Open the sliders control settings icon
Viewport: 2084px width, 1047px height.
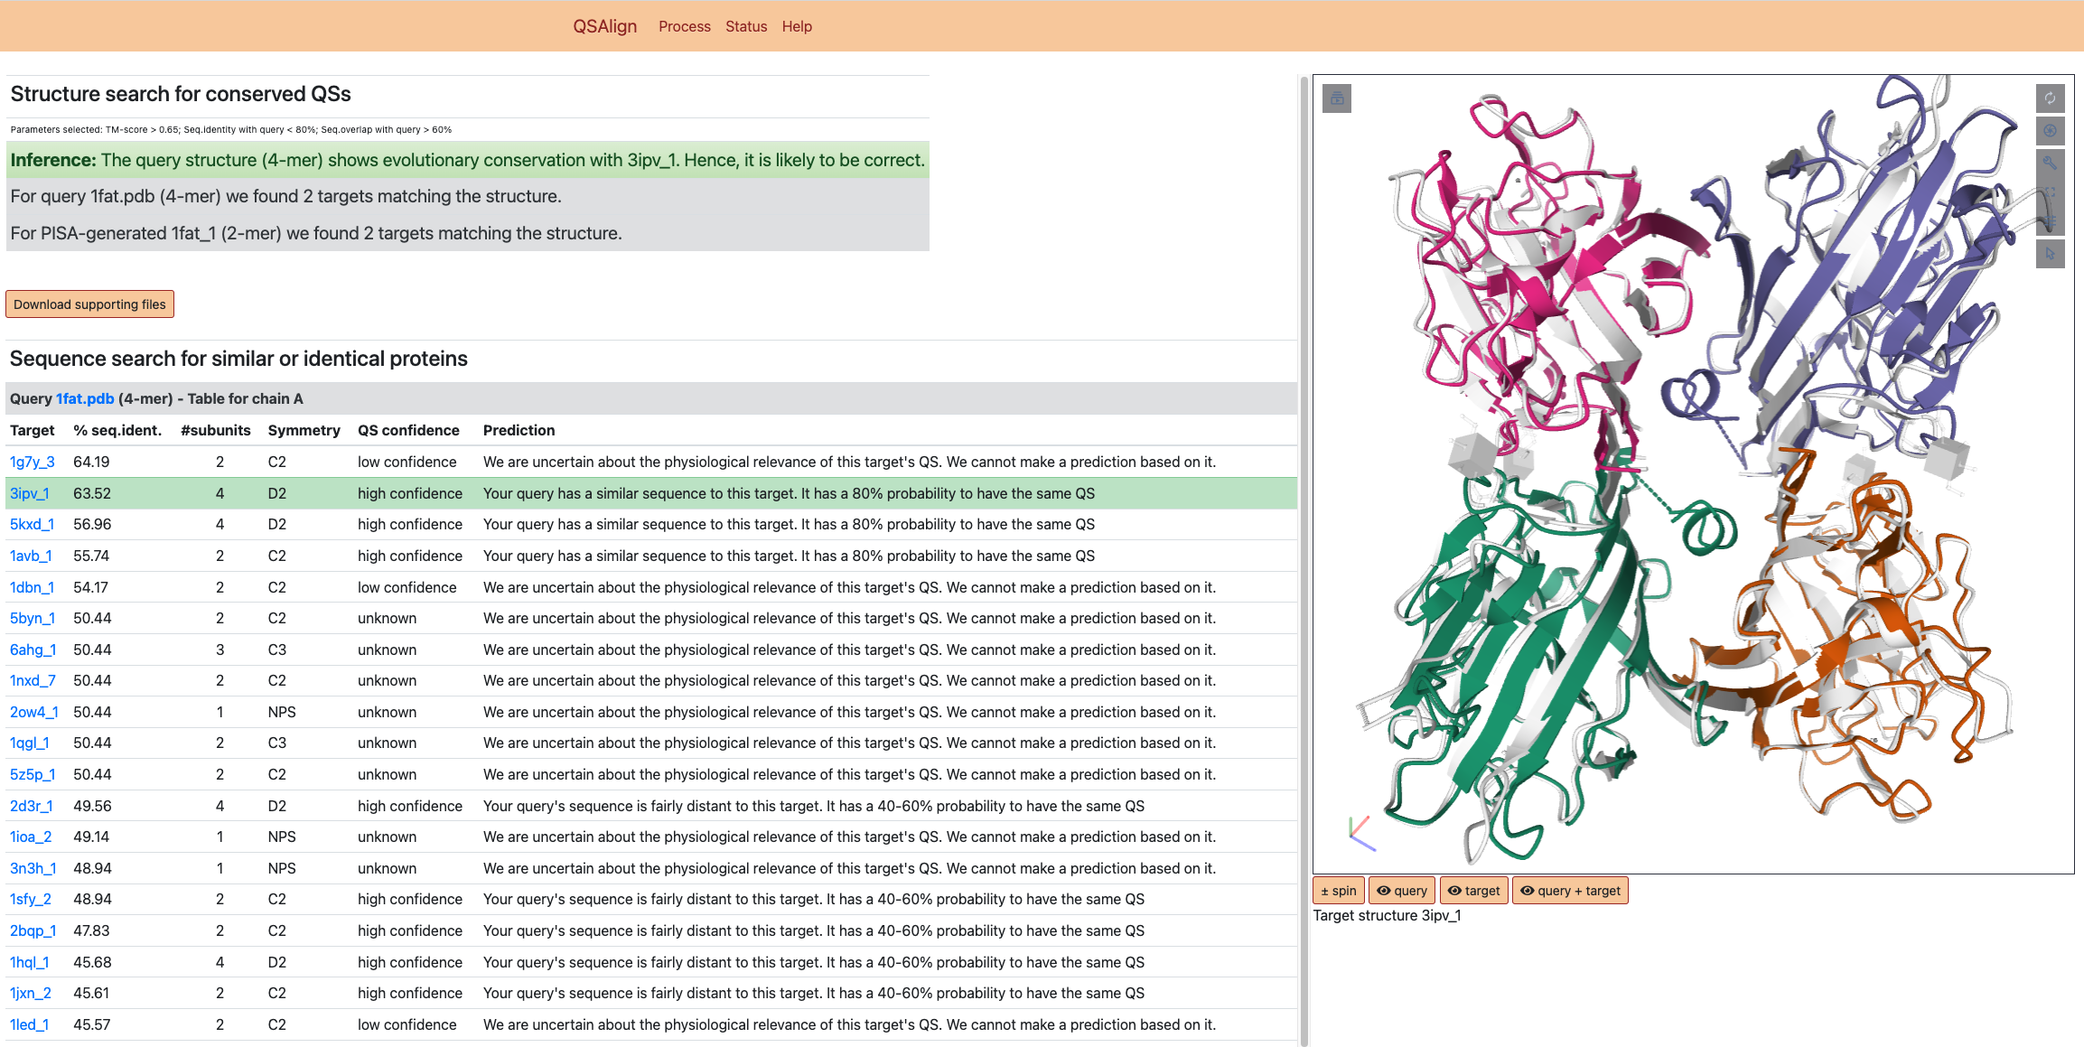point(2050,223)
